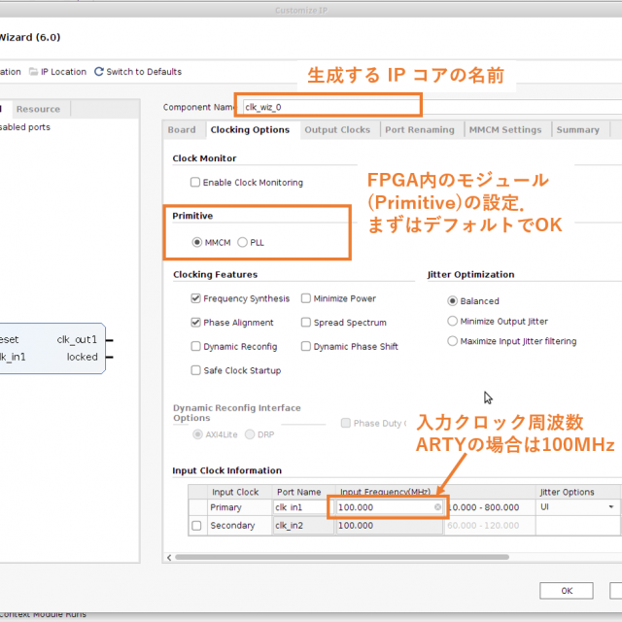Clear the Primary input frequency field
Viewport: 622px width, 622px height.
437,507
